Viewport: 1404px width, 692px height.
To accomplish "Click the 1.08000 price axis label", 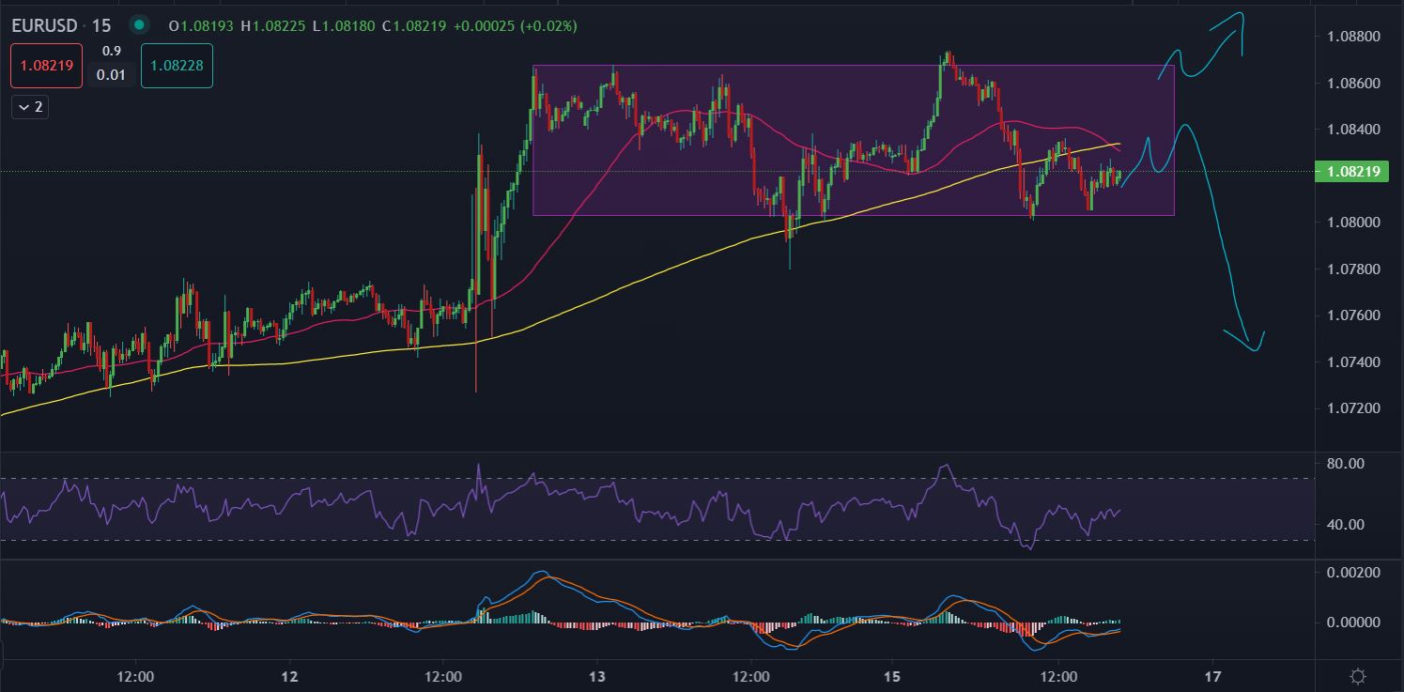I will (1353, 223).
